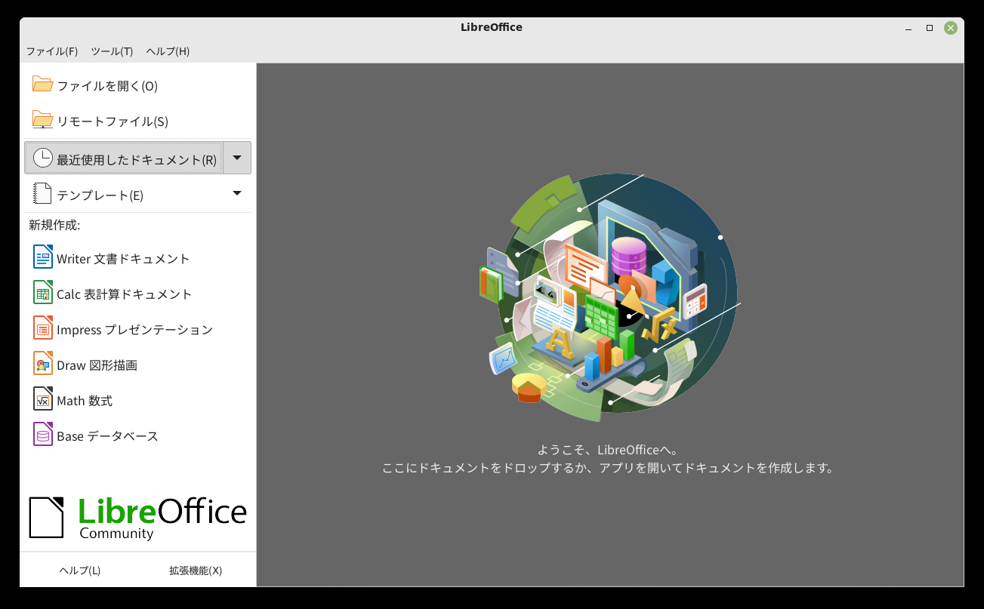Open the ファイル(F) menu
Viewport: 984px width, 609px height.
tap(52, 51)
